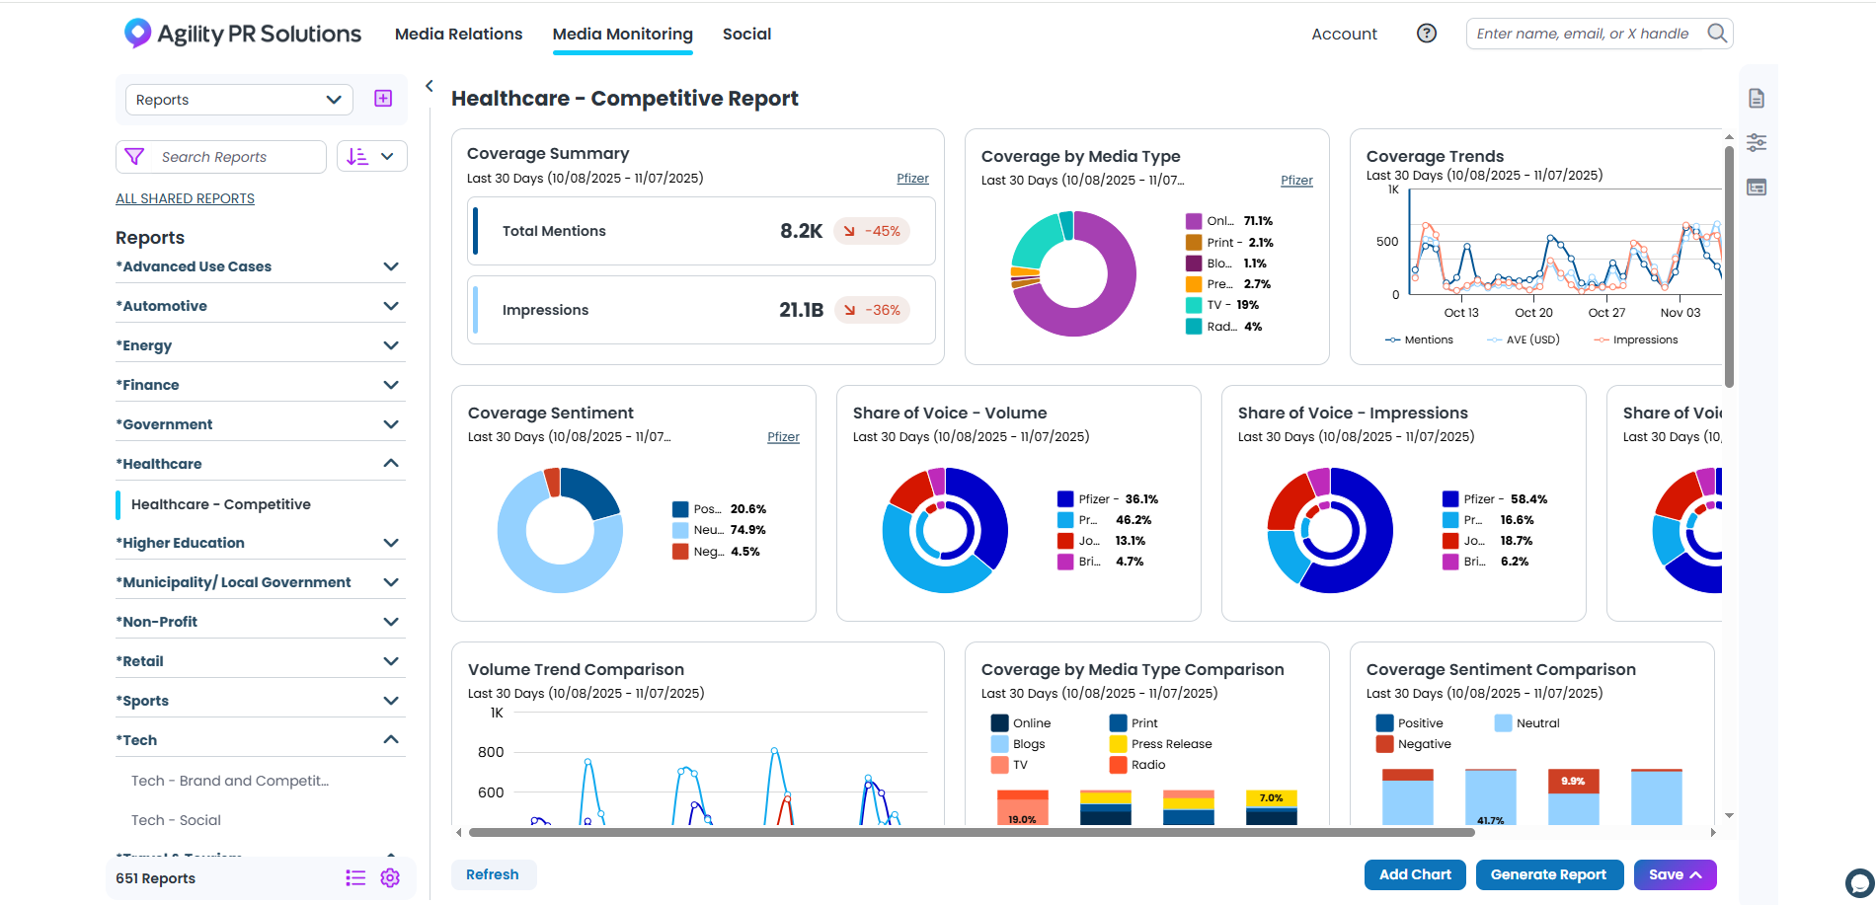Open the Reports dropdown selector
The width and height of the screenshot is (1876, 905).
tap(239, 100)
